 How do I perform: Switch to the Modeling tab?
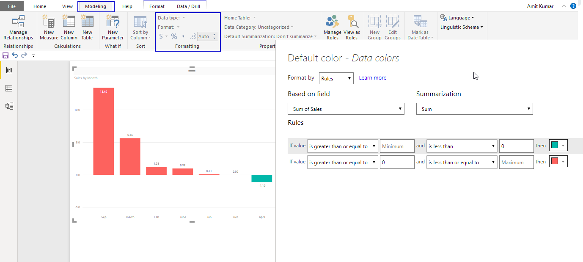(x=96, y=6)
